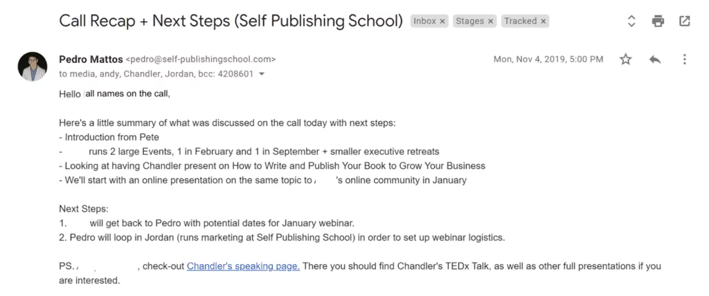Open Chandler's speaking page link
709x296 pixels.
(x=243, y=266)
